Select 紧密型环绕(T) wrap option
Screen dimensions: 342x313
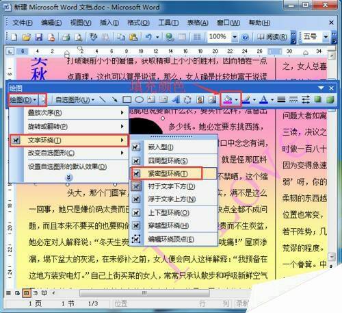click(x=174, y=173)
